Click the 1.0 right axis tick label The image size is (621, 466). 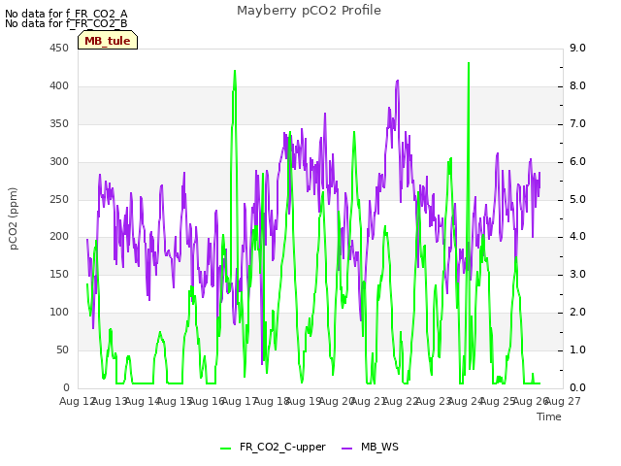pos(578,349)
